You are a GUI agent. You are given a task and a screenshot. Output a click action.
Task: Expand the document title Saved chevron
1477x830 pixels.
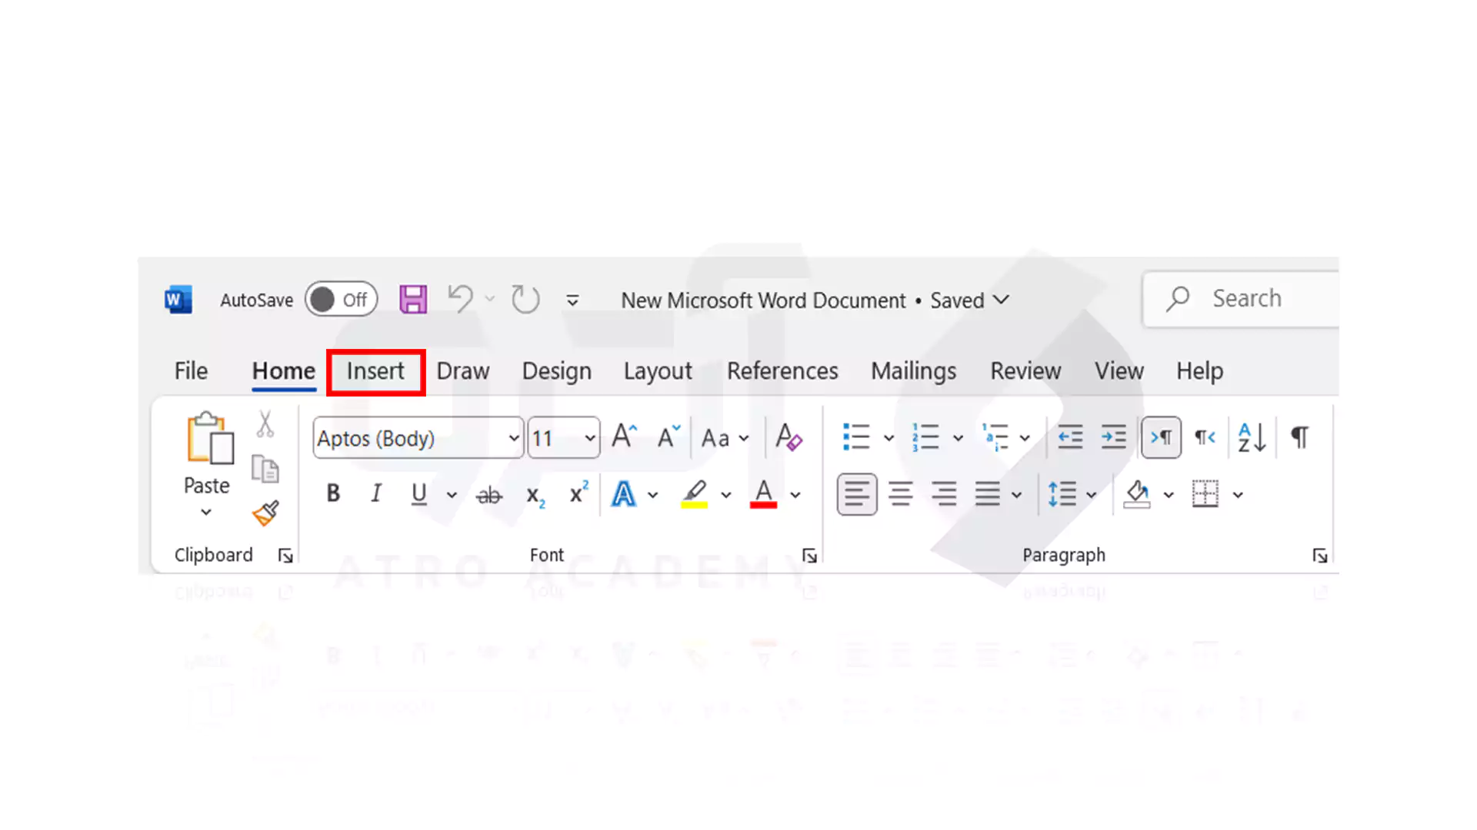[1001, 300]
